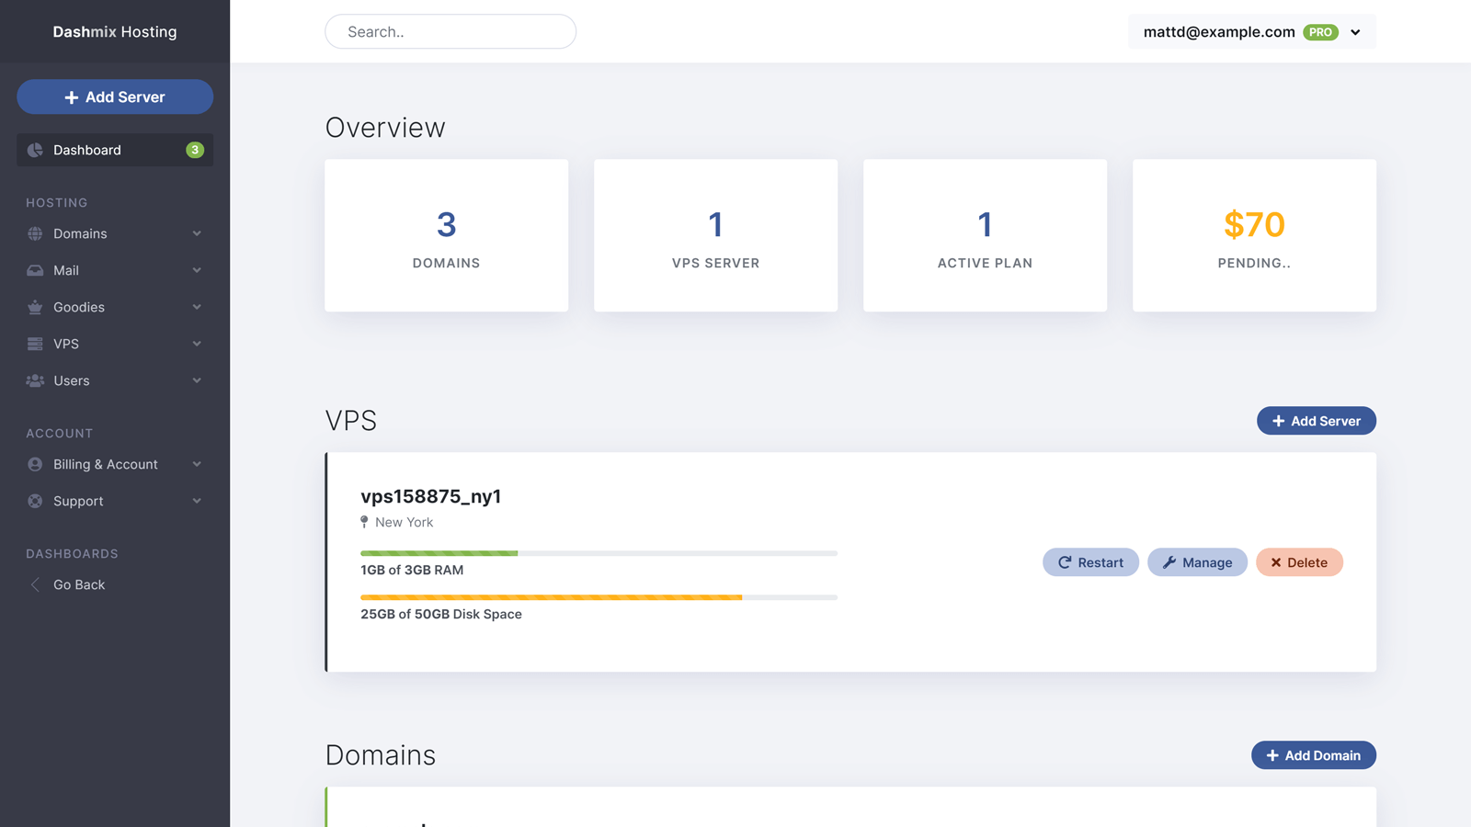Click the Dashboard pie chart icon

pyautogui.click(x=35, y=150)
